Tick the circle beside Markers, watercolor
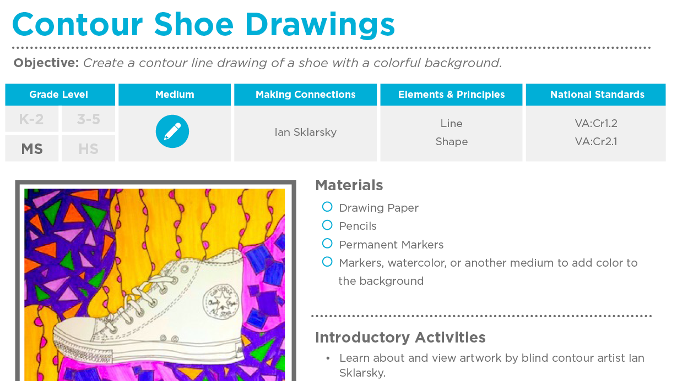 pyautogui.click(x=327, y=262)
